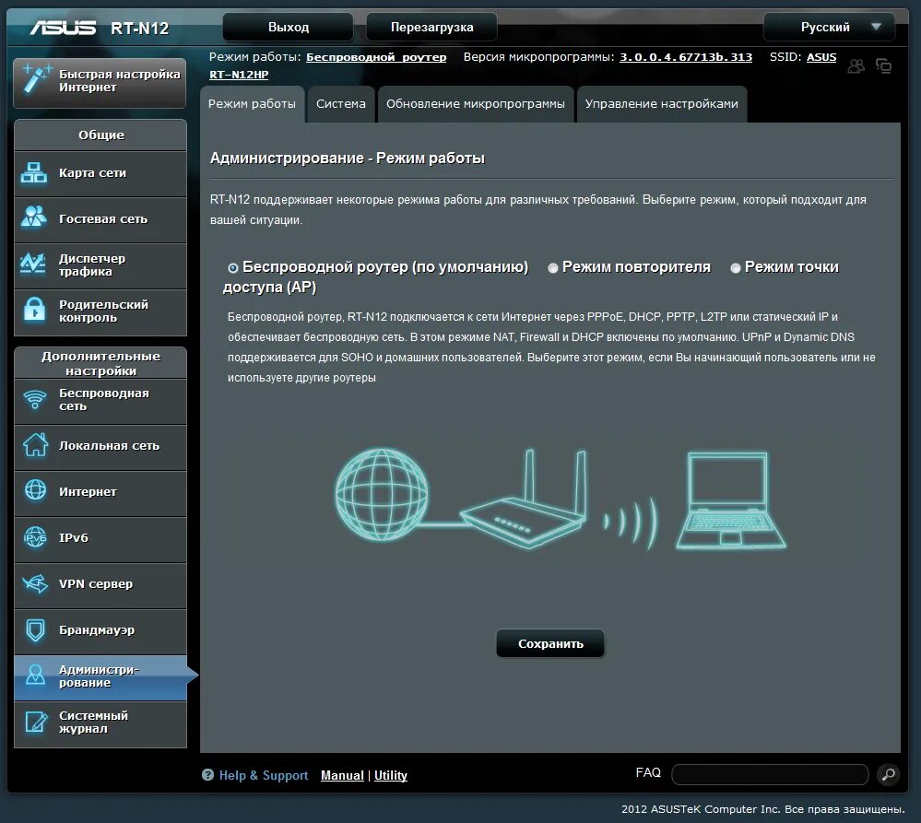Screen dimensions: 921x823
Task: Click the 2012 ASUSTeK Computer Inc. copyright text
Action: click(x=763, y=809)
